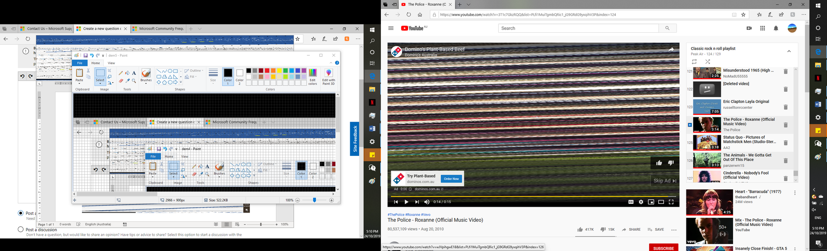827x251 pixels.
Task: Toggle theater mode in the YouTube player
Action: [x=661, y=202]
